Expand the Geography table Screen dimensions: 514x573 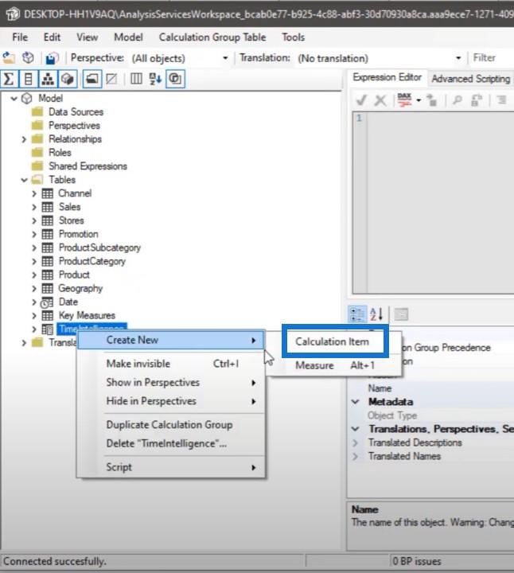pos(34,288)
